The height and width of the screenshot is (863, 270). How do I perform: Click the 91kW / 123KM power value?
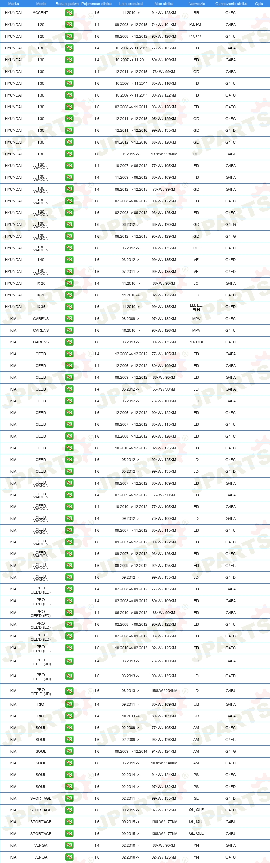pos(164,13)
